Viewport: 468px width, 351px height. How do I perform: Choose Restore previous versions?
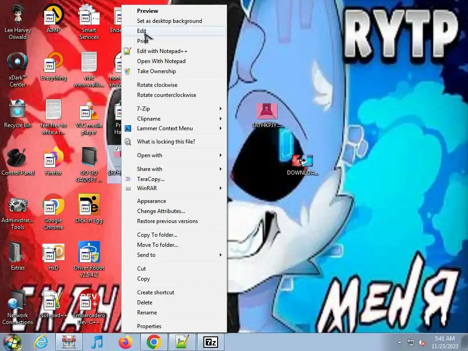pyautogui.click(x=174, y=221)
